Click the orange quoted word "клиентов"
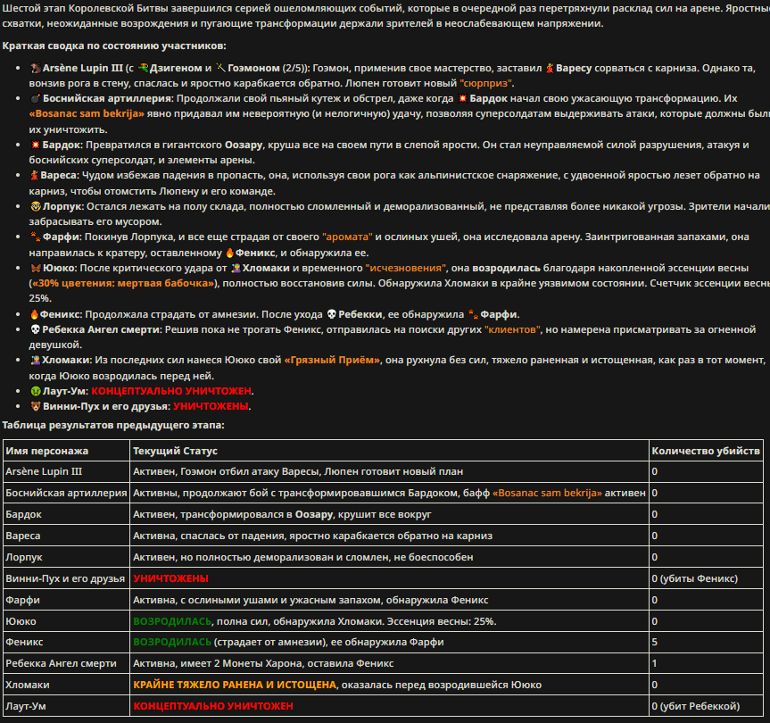Screen dimensions: 770x723 [512, 329]
